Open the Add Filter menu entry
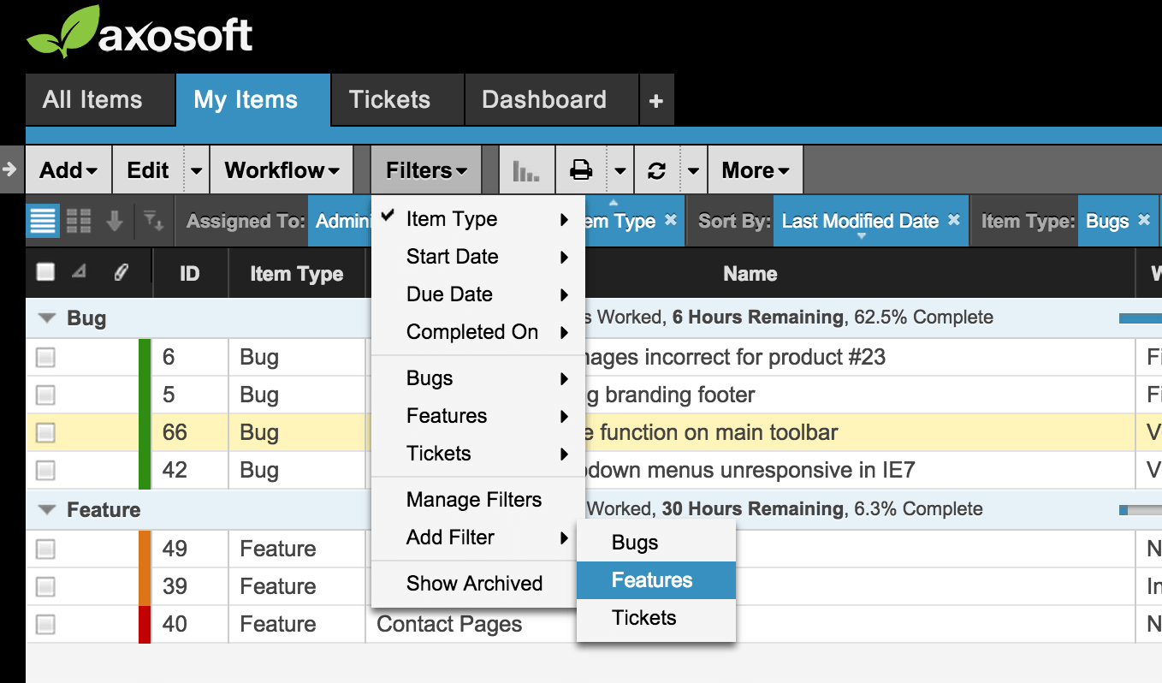The image size is (1162, 683). (478, 537)
